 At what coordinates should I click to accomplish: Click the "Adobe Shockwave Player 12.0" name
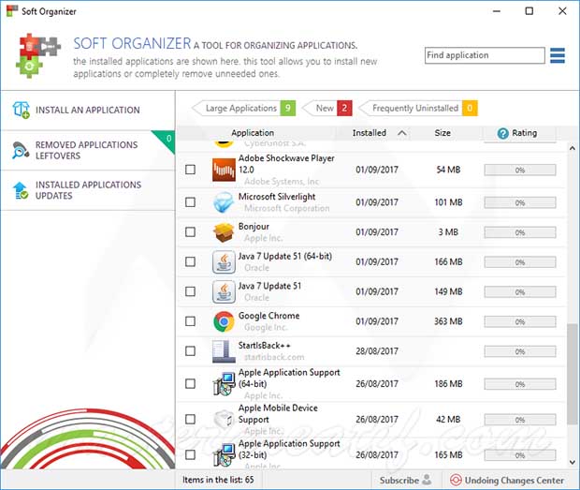click(286, 164)
